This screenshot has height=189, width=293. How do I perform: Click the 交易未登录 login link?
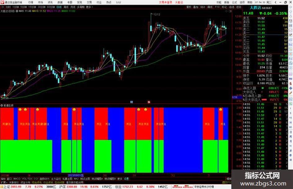pyautogui.click(x=166, y=2)
